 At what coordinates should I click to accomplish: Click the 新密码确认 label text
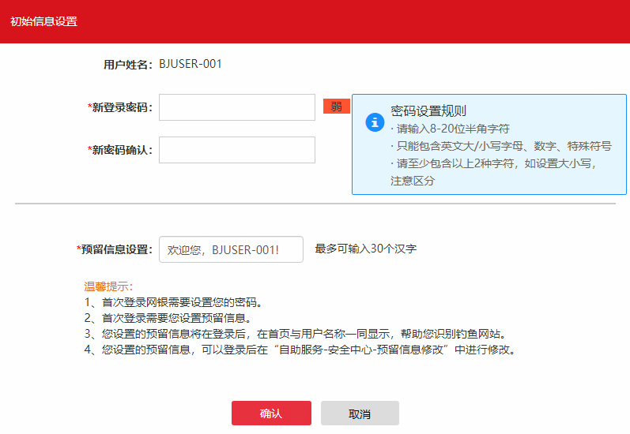point(122,150)
